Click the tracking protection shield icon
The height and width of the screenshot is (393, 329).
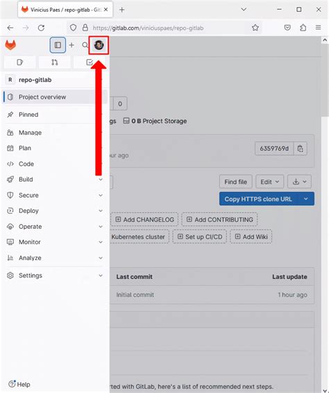point(73,28)
